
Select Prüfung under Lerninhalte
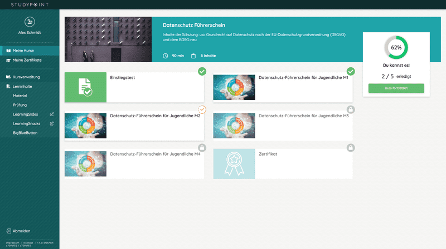click(x=20, y=105)
